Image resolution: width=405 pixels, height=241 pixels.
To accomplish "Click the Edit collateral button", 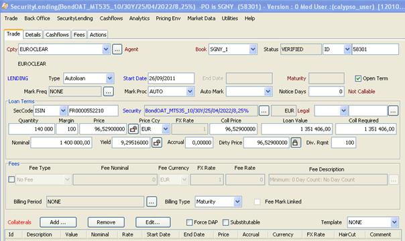I will [x=153, y=222].
